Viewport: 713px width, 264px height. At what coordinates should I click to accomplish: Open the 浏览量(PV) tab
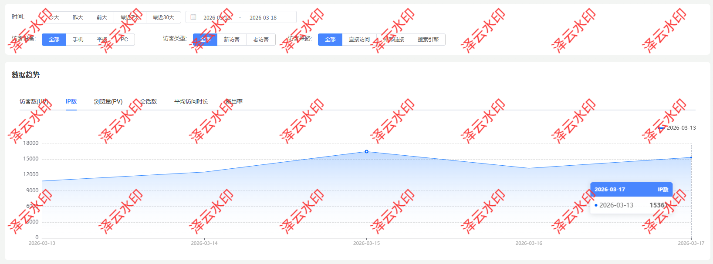pyautogui.click(x=108, y=101)
